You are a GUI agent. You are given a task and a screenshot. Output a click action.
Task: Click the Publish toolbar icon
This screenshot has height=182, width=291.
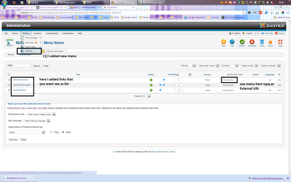(242, 42)
